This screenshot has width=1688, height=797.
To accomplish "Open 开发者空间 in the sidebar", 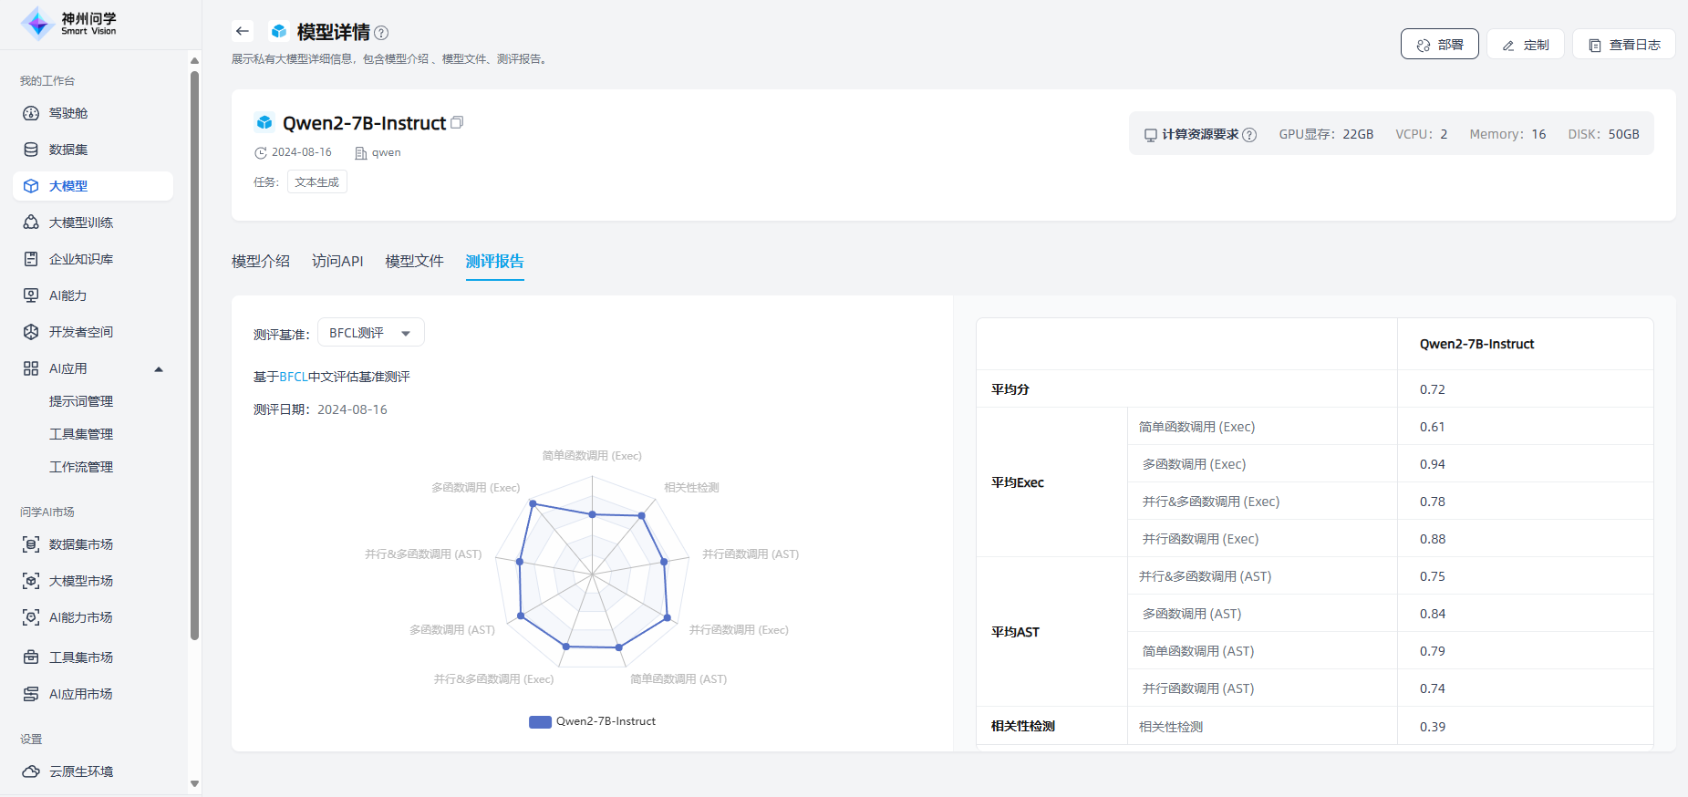I will coord(80,332).
